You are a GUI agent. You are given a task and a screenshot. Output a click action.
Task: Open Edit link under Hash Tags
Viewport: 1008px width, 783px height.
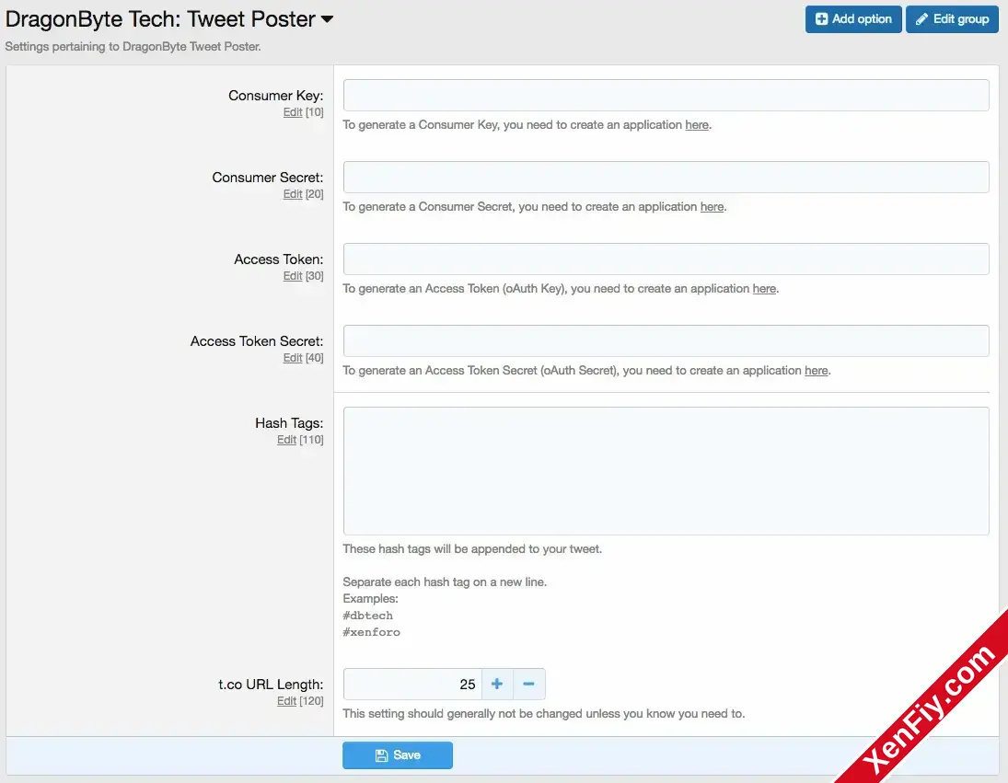click(x=286, y=440)
